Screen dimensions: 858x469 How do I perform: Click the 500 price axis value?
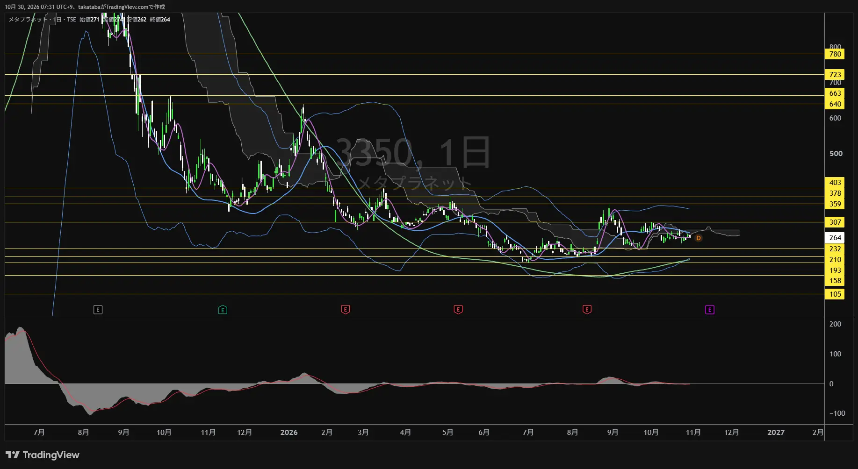point(836,154)
